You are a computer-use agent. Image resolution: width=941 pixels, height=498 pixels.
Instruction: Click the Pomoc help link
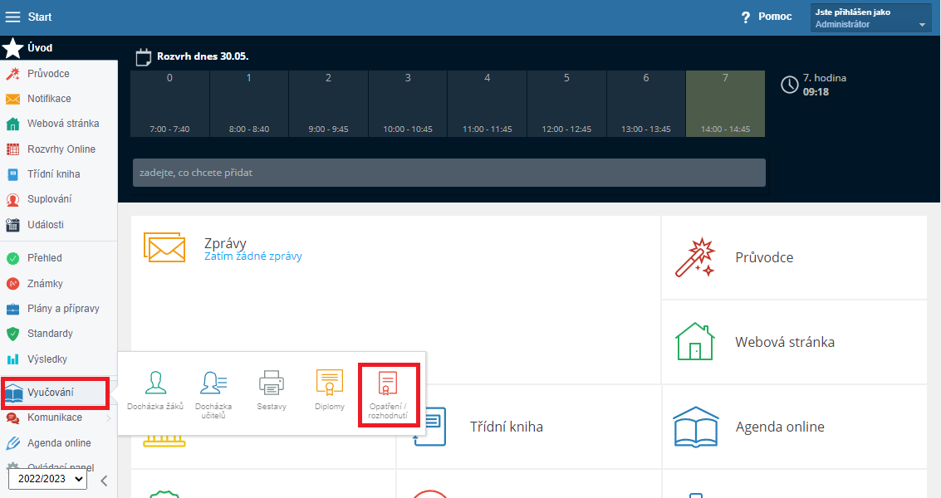[775, 17]
